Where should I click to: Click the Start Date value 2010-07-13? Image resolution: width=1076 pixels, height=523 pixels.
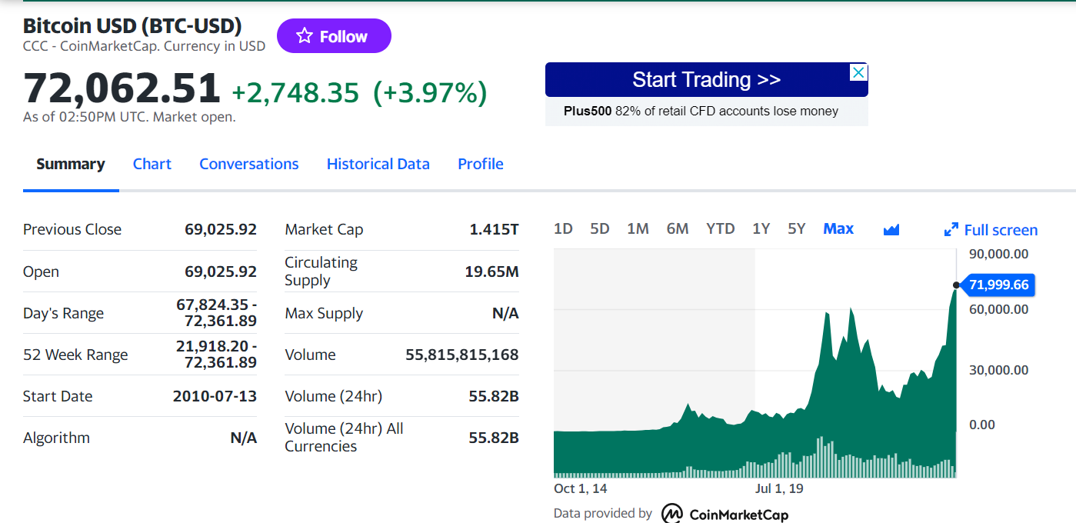(215, 396)
